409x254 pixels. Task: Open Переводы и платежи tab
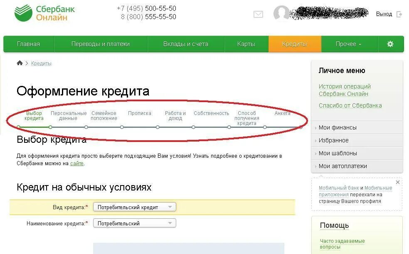(x=101, y=44)
